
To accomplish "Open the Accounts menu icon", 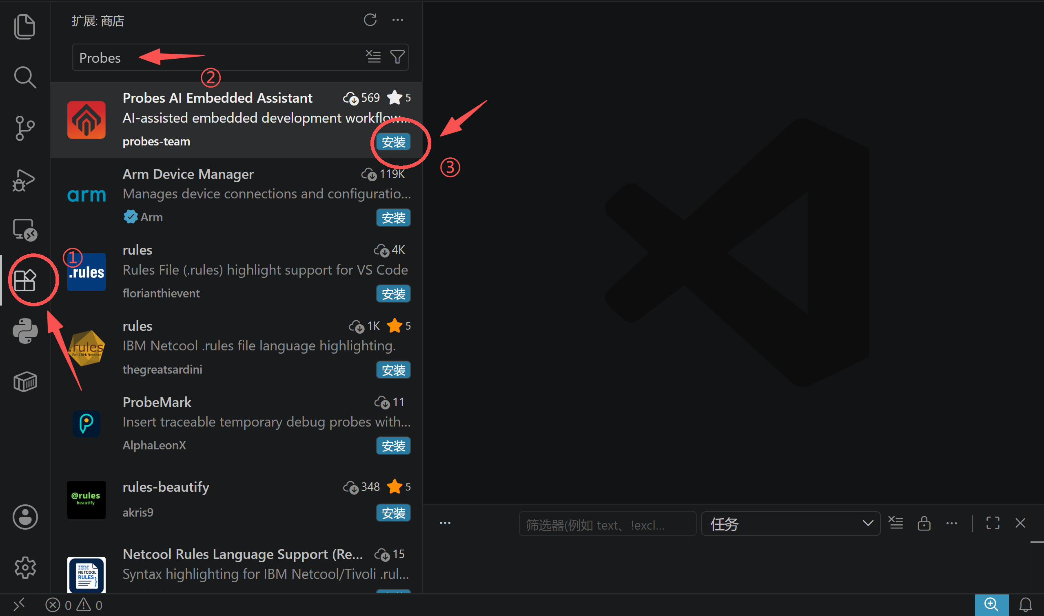I will (25, 517).
